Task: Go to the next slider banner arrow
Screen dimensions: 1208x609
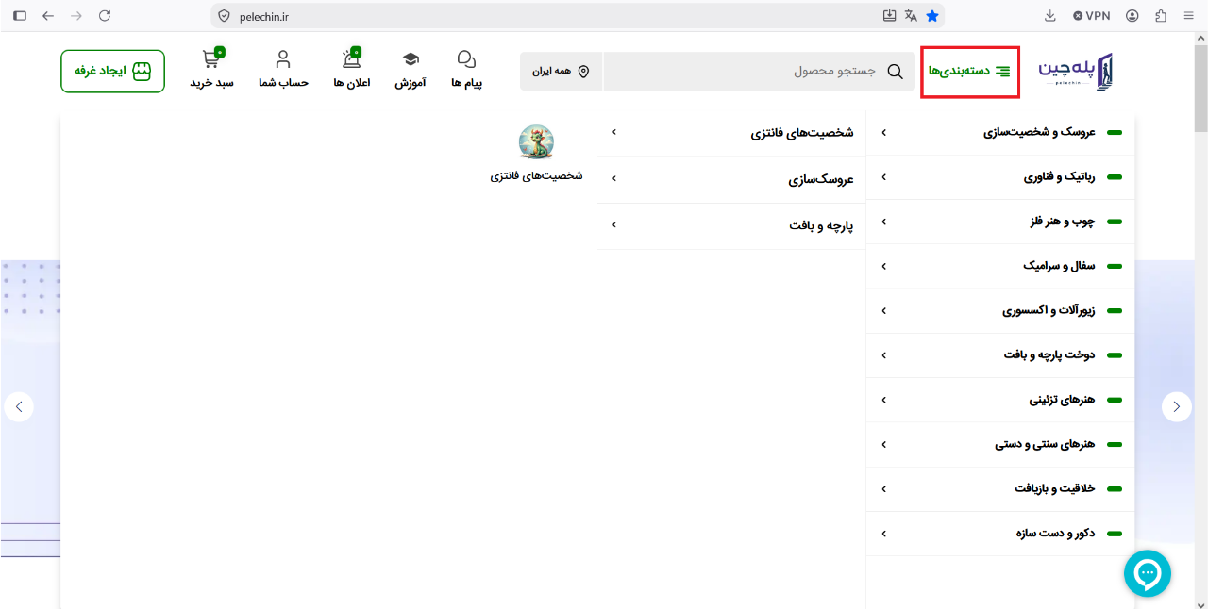Action: click(1176, 406)
